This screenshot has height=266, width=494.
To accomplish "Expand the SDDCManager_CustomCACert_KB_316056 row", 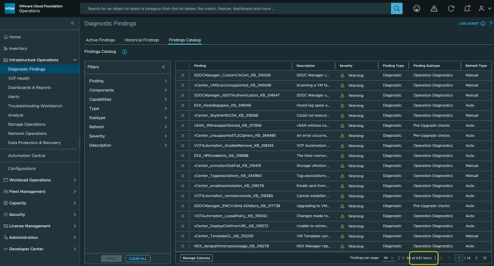I will (182, 75).
